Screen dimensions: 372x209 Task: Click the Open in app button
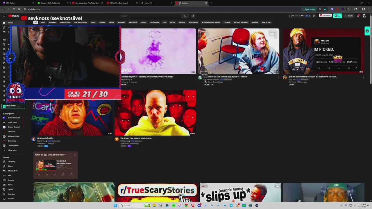coord(309,9)
